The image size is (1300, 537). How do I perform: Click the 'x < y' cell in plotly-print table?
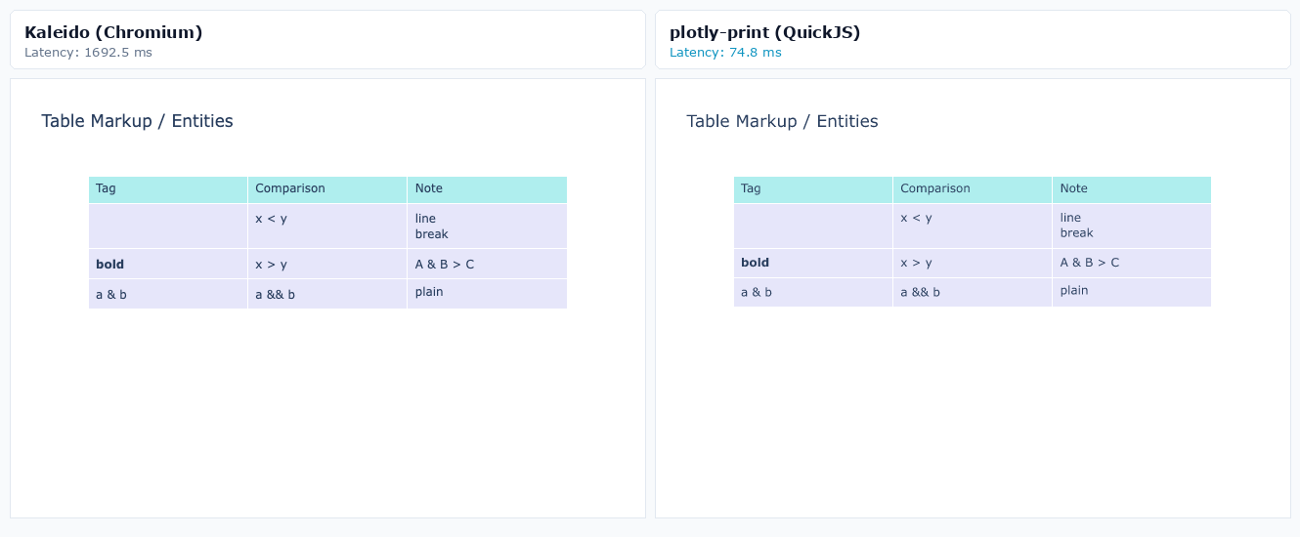(x=973, y=226)
